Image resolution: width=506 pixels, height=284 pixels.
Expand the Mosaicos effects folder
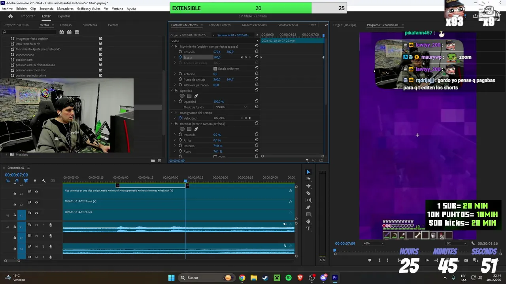click(x=7, y=155)
